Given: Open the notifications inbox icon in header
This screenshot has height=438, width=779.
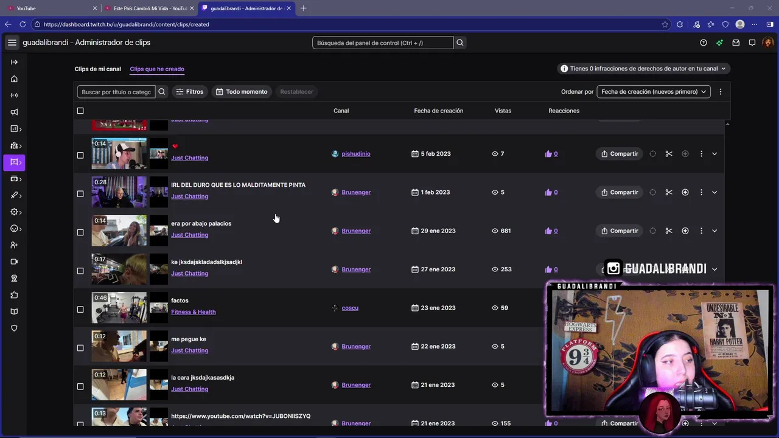Looking at the screenshot, I should click(736, 43).
